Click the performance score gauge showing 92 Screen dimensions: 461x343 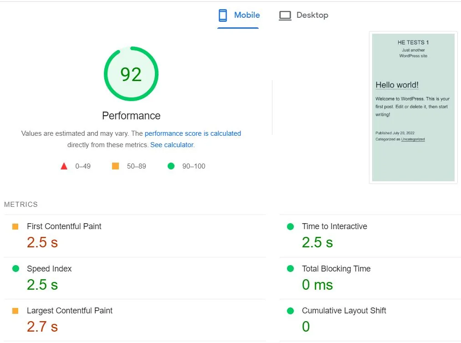[131, 74]
